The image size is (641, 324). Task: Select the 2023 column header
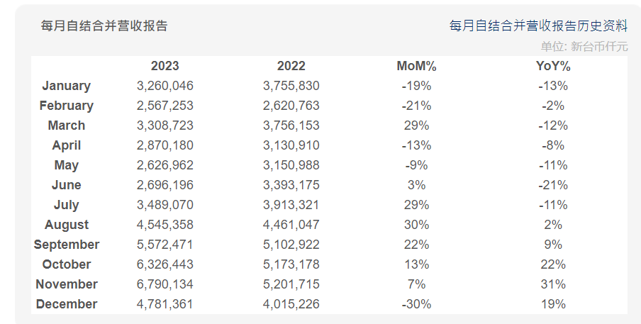pos(165,66)
